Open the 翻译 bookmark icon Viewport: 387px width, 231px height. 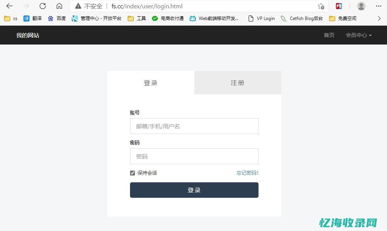click(26, 18)
